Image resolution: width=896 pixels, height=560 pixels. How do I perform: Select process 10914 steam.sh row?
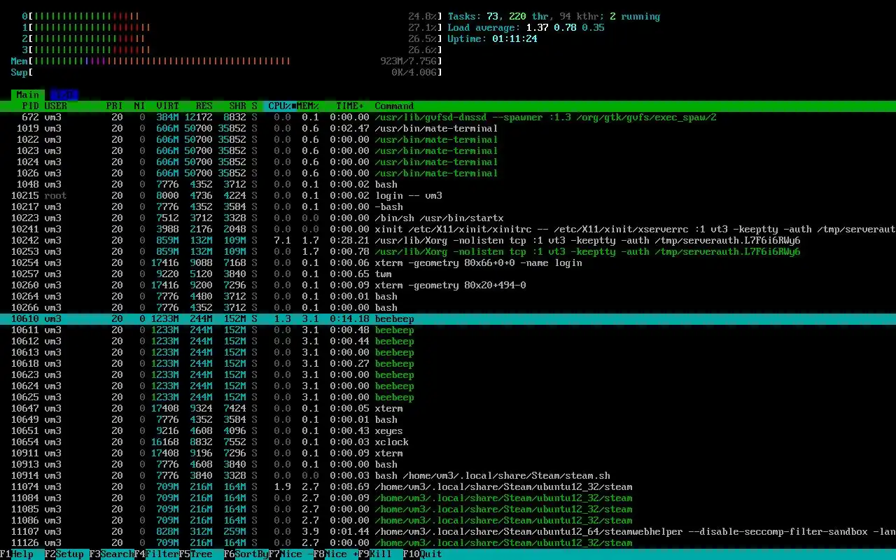tap(448, 475)
